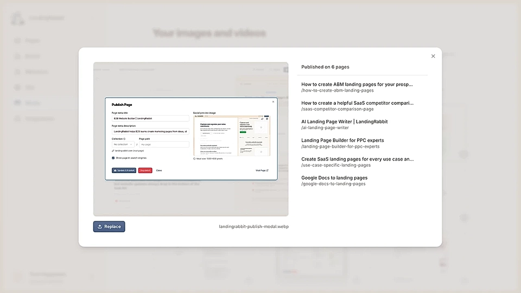Open the publish modal image preview
The image size is (521, 293).
[190, 139]
